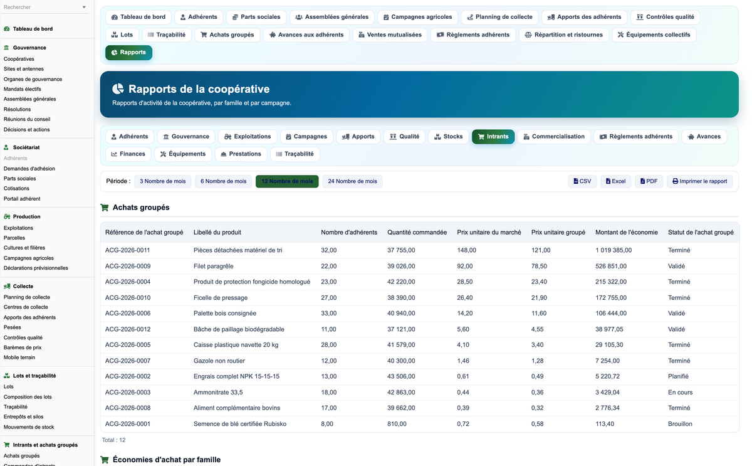Click the Gazole non routier row label
Image resolution: width=752 pixels, height=466 pixels.
coord(219,361)
